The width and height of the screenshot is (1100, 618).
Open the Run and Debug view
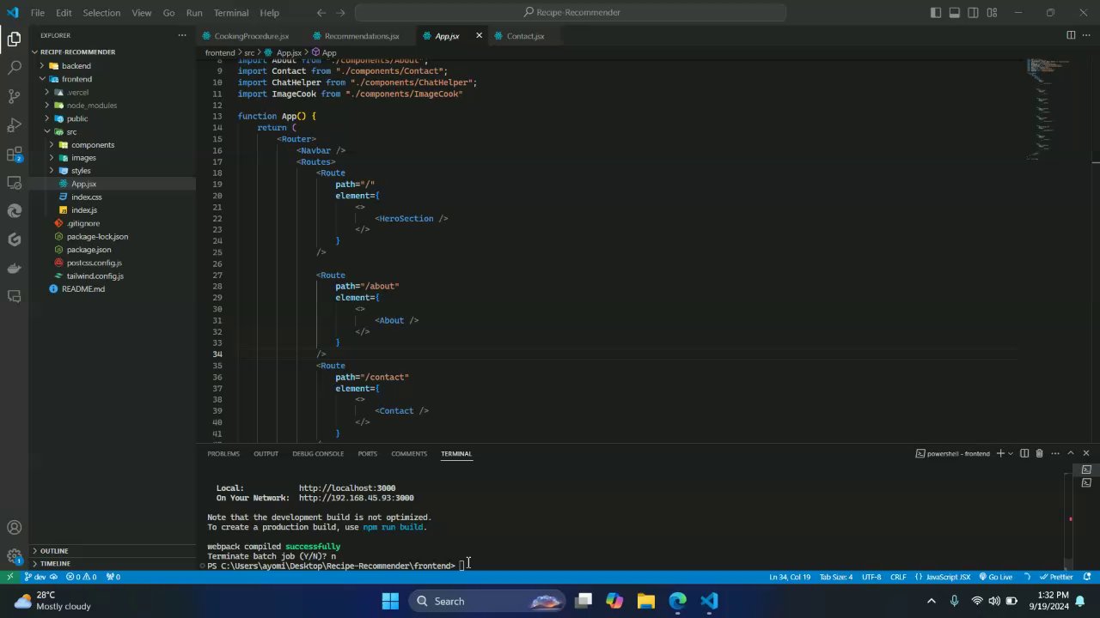(14, 125)
